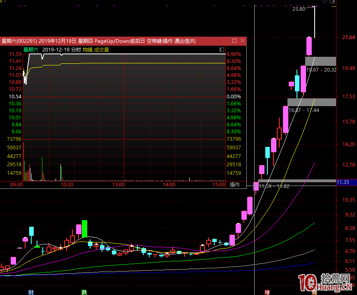Click the 操作 button in the intraday popup

pyautogui.click(x=235, y=185)
